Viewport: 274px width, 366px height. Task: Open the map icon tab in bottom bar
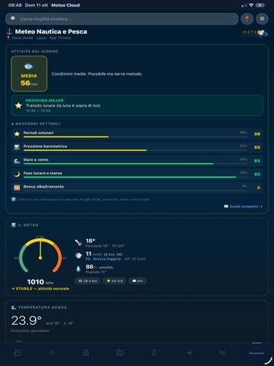(x=119, y=353)
